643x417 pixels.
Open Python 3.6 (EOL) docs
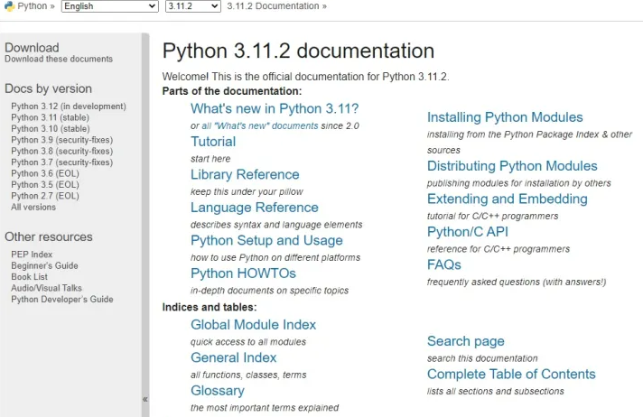pos(45,173)
